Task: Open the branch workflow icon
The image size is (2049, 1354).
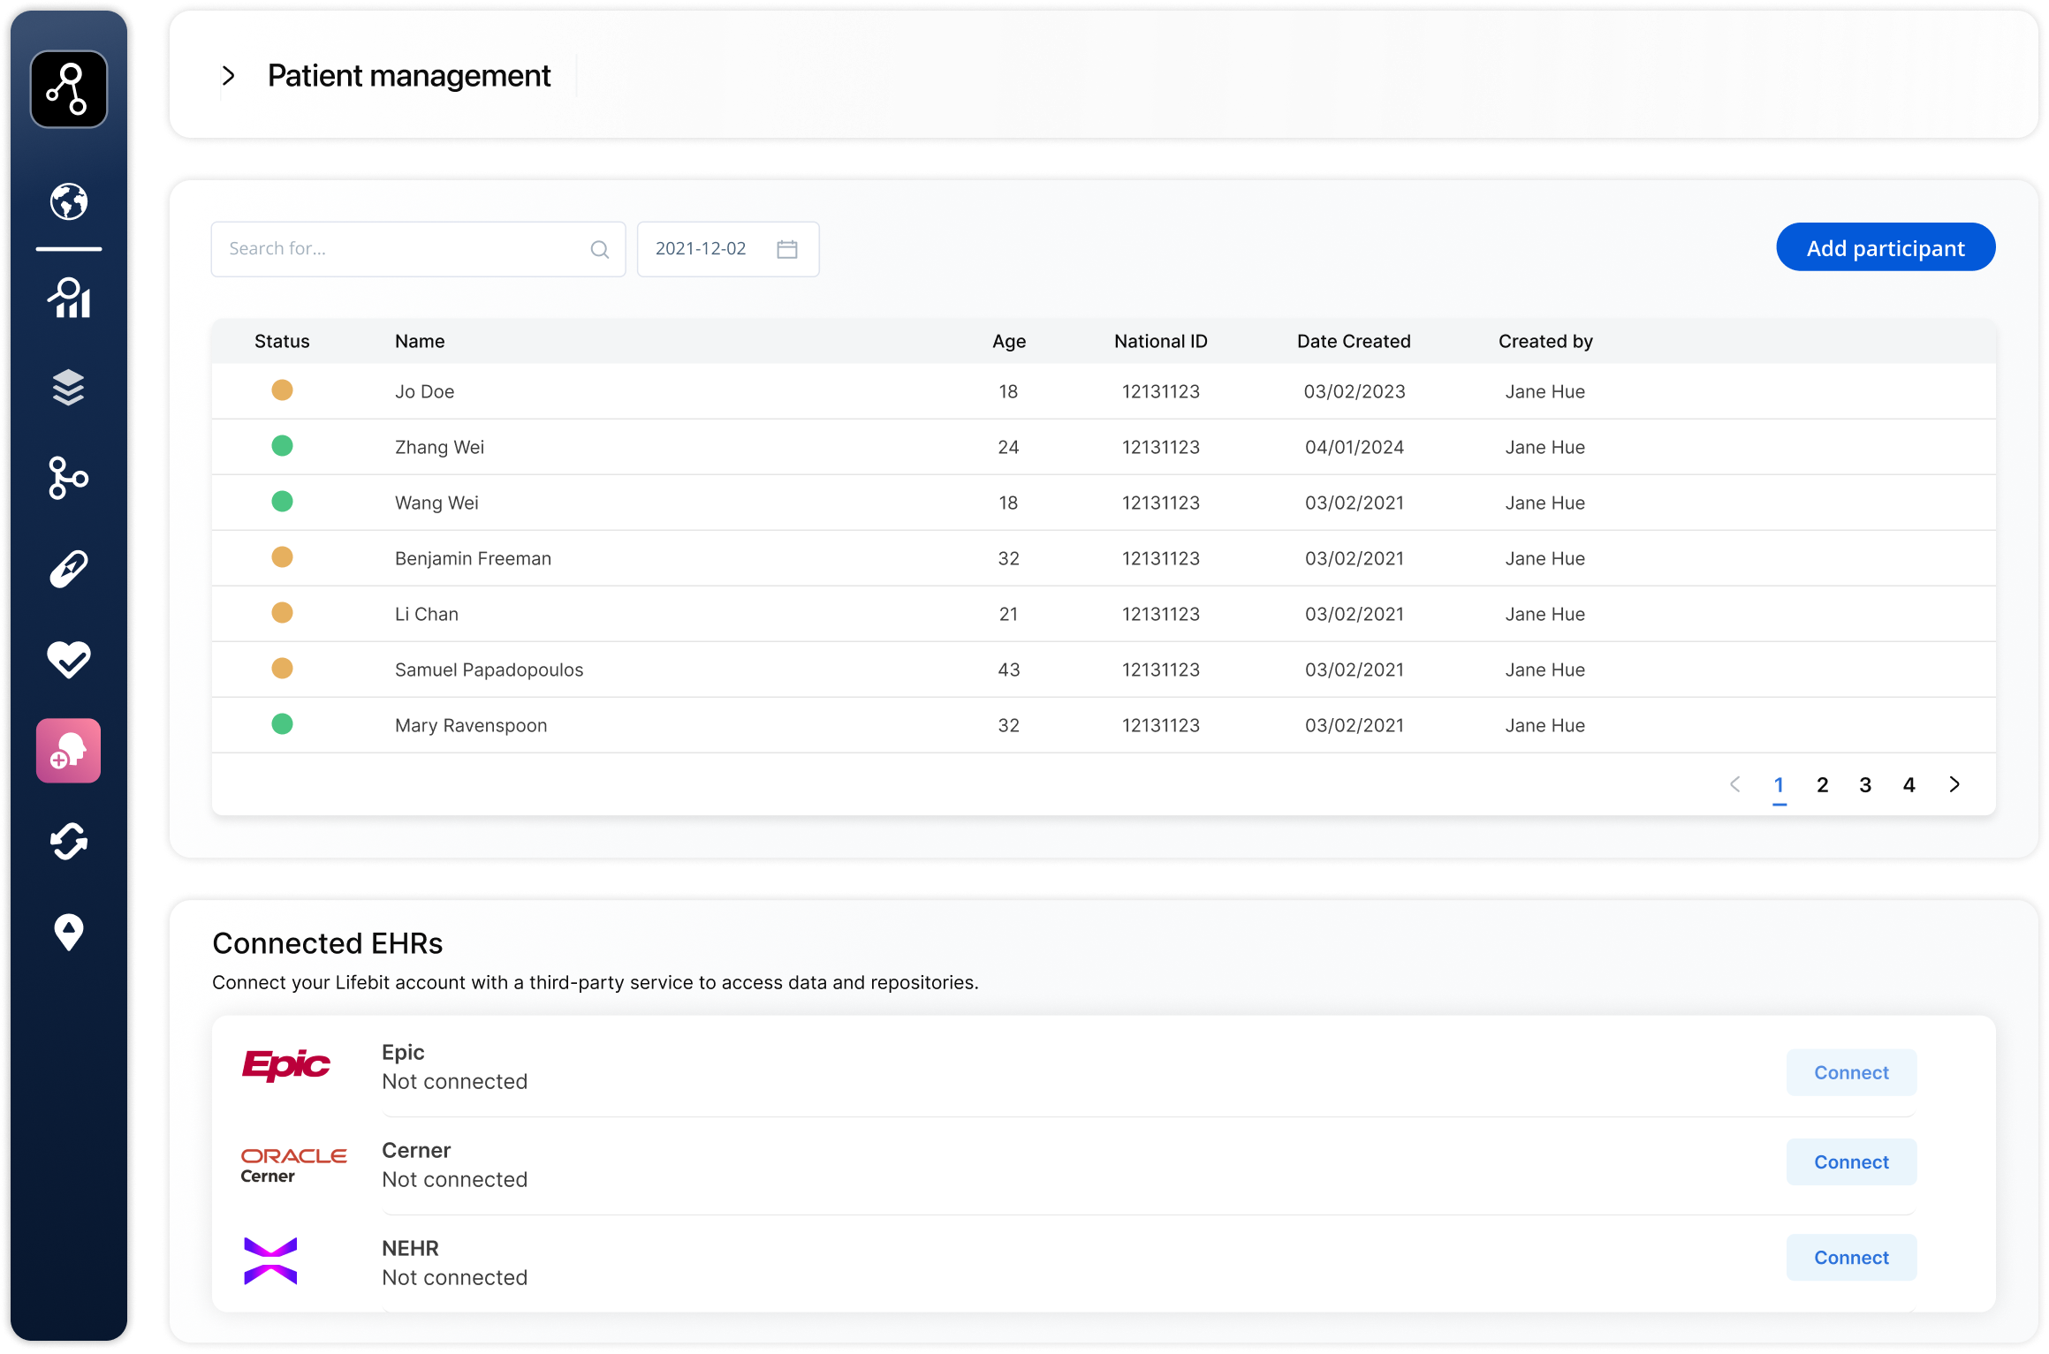Action: 69,478
